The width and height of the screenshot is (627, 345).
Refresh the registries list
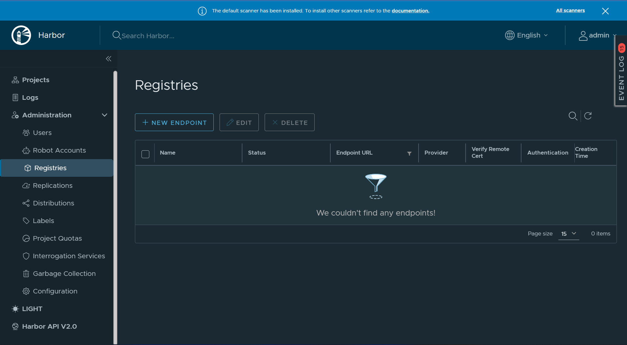588,116
